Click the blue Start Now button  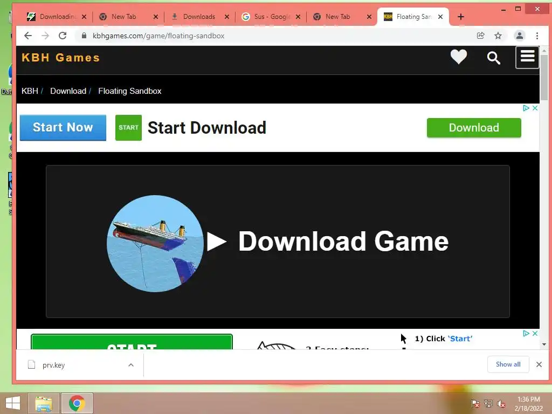coord(63,127)
